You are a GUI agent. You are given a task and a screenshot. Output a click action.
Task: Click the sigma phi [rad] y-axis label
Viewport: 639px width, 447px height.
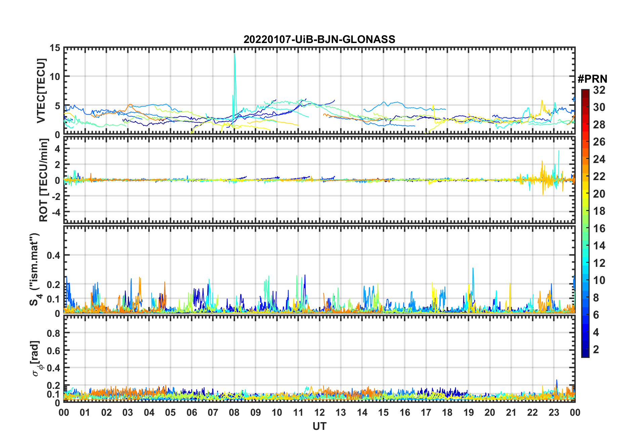click(x=36, y=359)
